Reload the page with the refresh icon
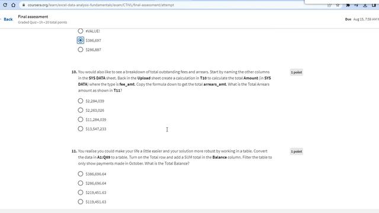 tap(5, 5)
